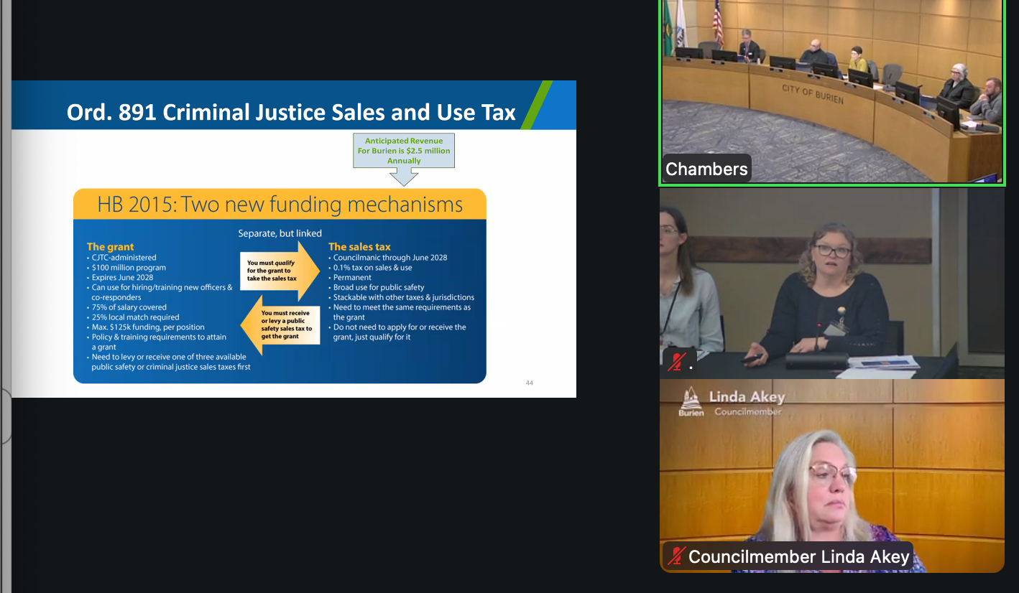
Task: Click the downward arrow below Anticipated Revenue box
Action: pyautogui.click(x=403, y=177)
